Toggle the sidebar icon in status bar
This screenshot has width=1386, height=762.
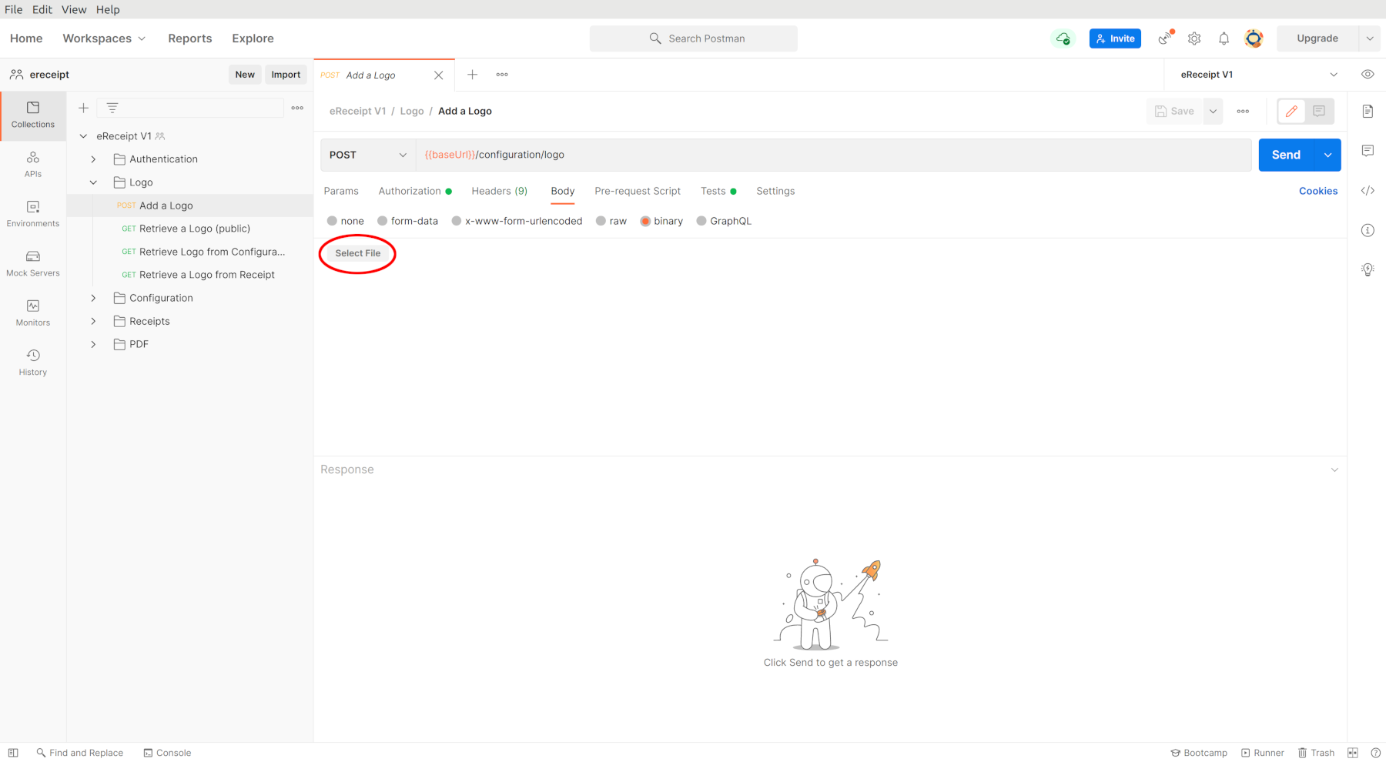(13, 753)
